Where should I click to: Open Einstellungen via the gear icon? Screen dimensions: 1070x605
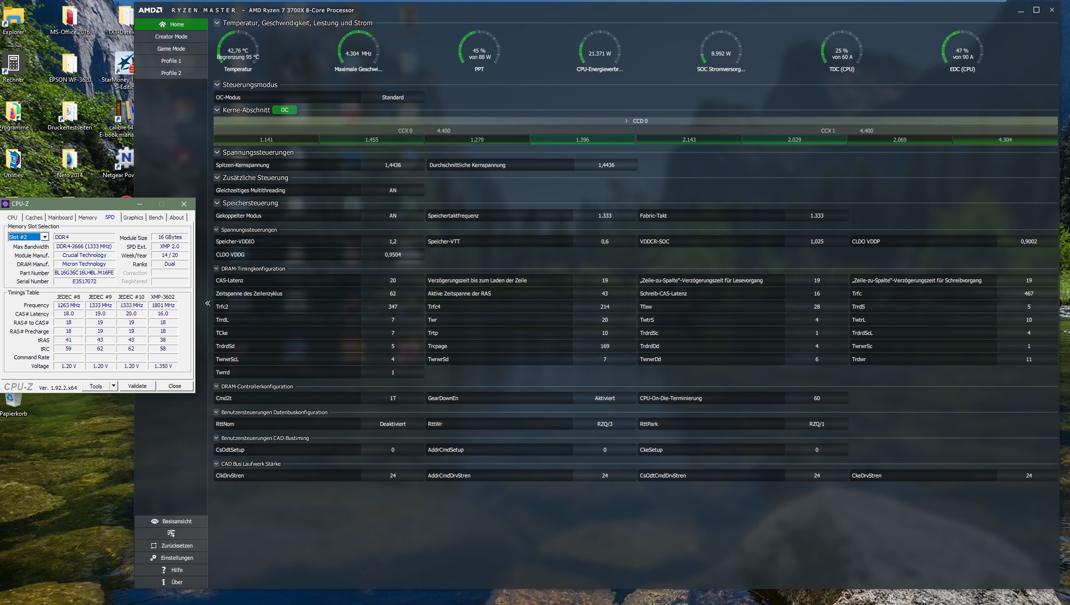[153, 558]
